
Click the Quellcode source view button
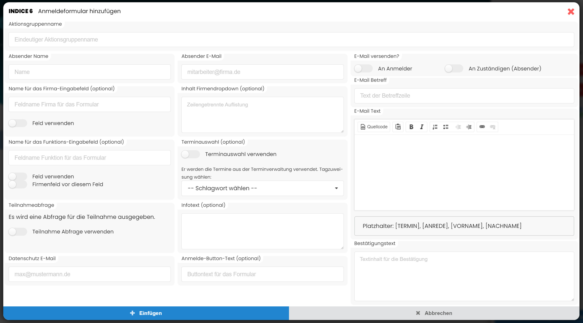click(374, 127)
